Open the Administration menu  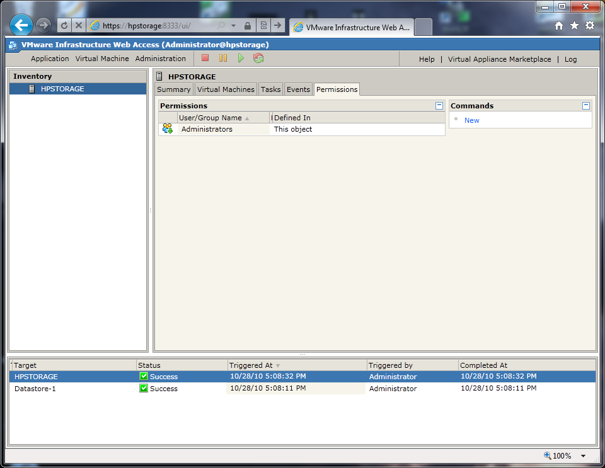(x=161, y=59)
